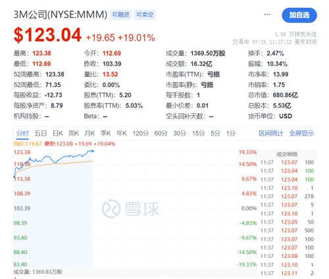
Task: Click the 市销率 value 1.75
Action: click(279, 85)
